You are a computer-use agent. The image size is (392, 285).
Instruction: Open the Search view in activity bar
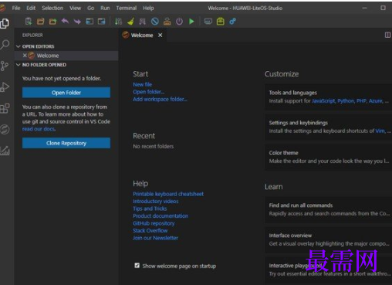[5, 44]
